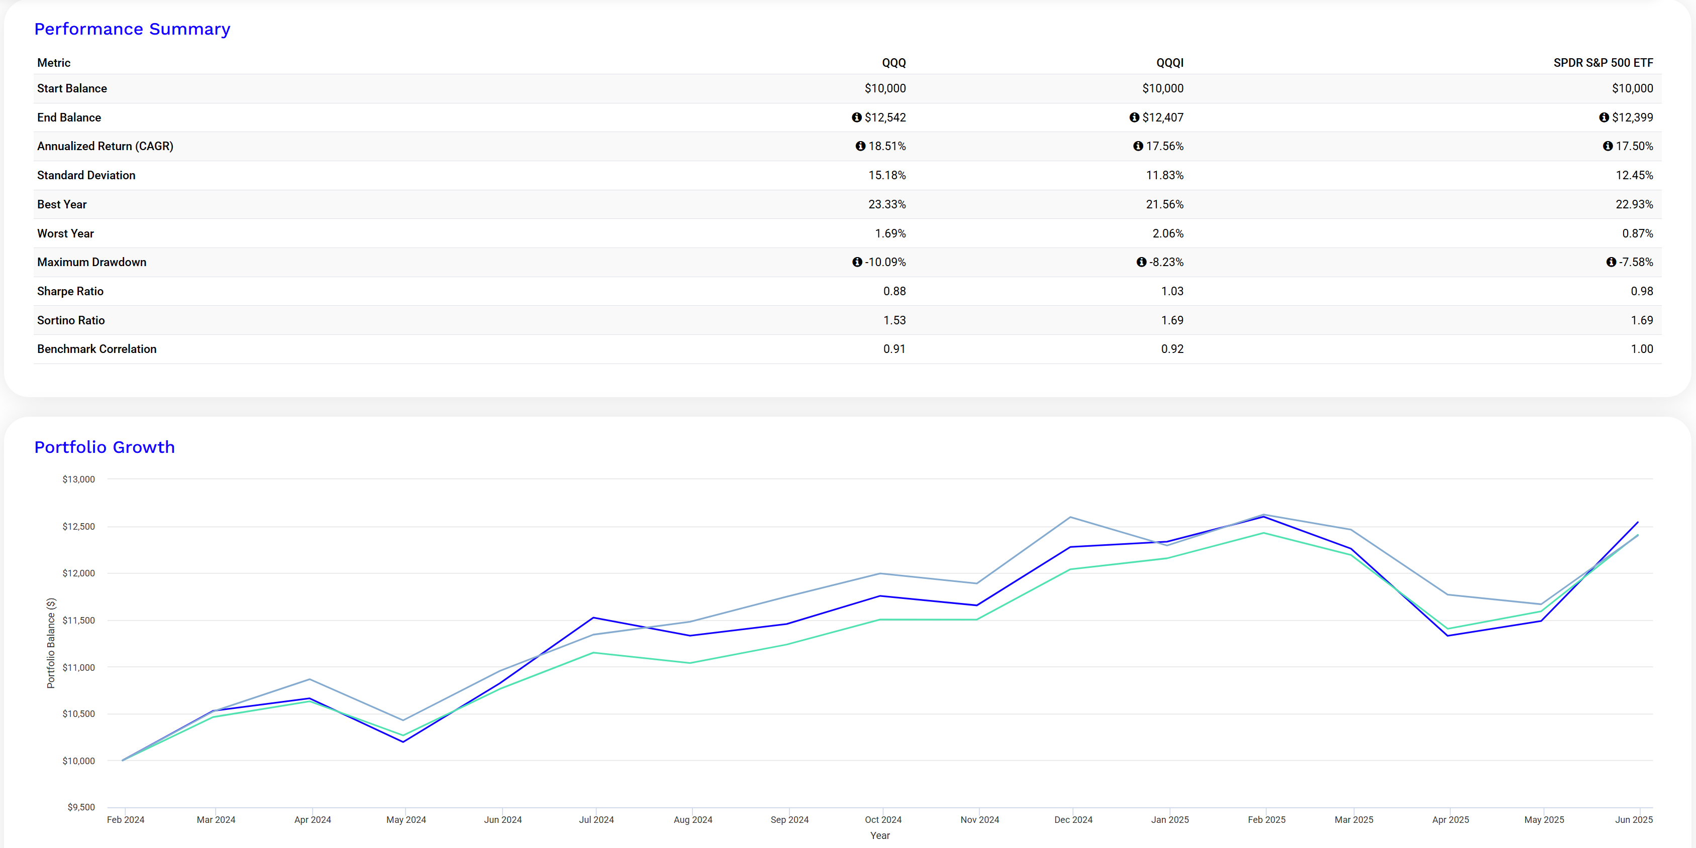Click QQQ Sortino ratio value 1.53

pos(895,320)
